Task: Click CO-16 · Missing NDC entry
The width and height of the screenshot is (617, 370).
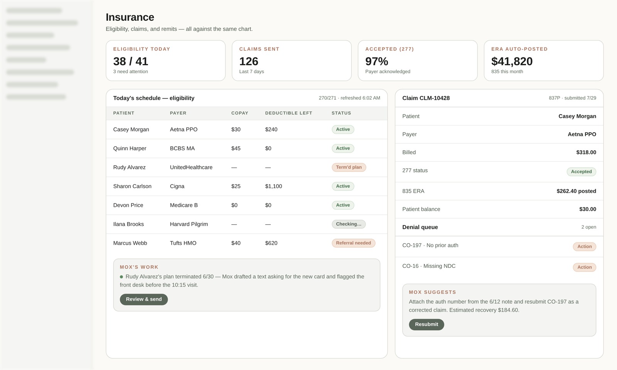Action: (429, 266)
